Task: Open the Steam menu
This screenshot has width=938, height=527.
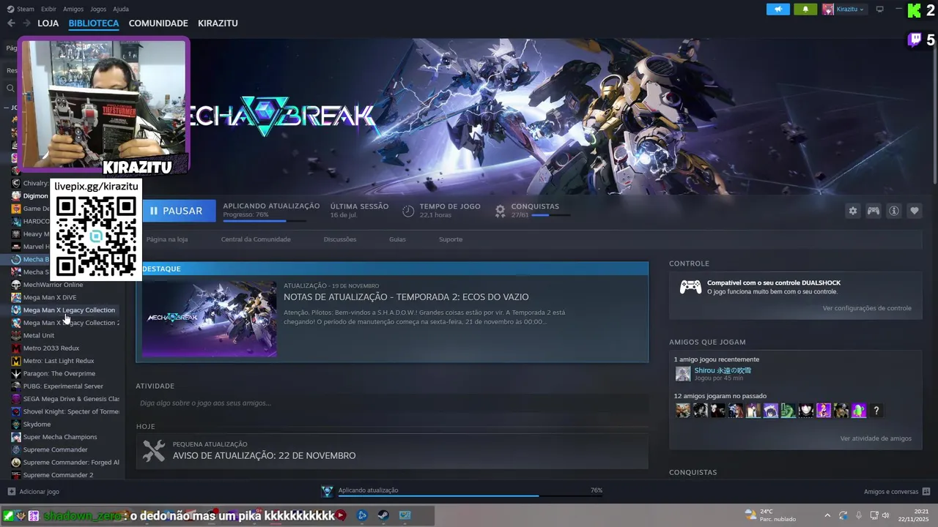Action: coord(21,10)
